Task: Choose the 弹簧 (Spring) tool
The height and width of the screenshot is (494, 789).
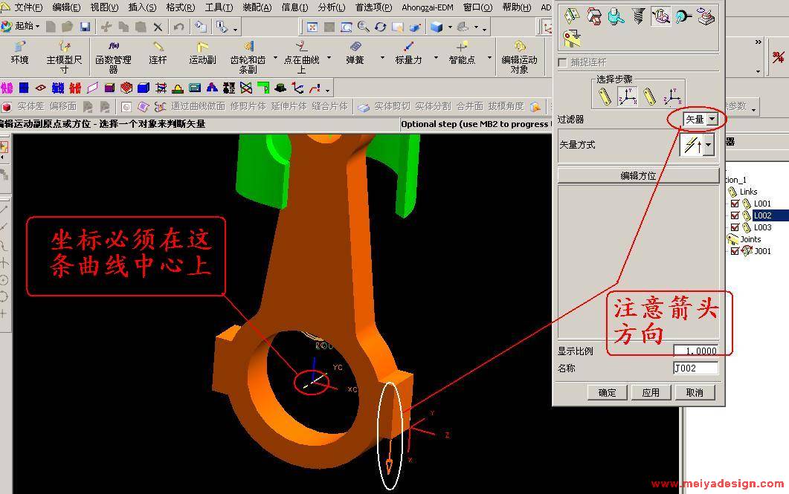Action: pos(355,53)
